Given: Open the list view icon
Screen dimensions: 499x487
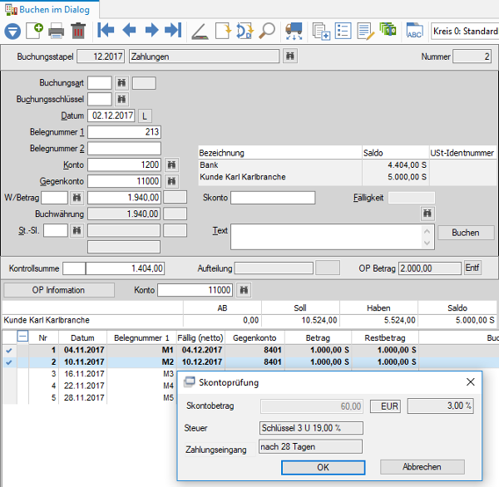Looking at the screenshot, I should 343,31.
